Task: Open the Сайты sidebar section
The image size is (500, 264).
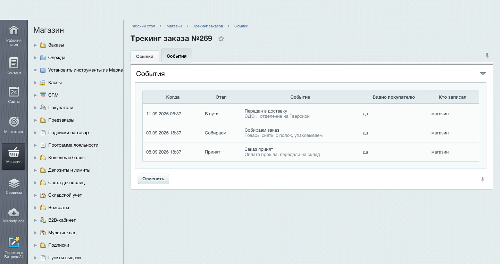Action: pos(14,94)
